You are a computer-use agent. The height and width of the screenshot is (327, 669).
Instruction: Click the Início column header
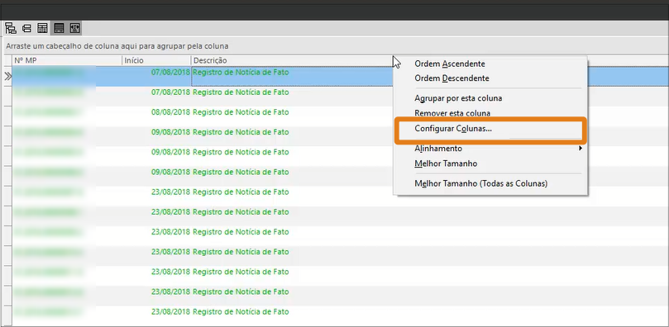(156, 60)
